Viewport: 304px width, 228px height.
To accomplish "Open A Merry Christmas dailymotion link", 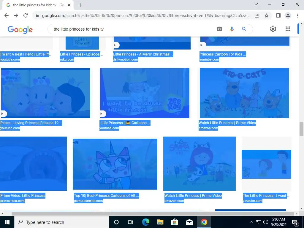I will [143, 54].
